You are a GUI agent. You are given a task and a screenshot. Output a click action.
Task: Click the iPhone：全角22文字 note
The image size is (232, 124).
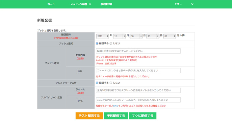coord(106,63)
